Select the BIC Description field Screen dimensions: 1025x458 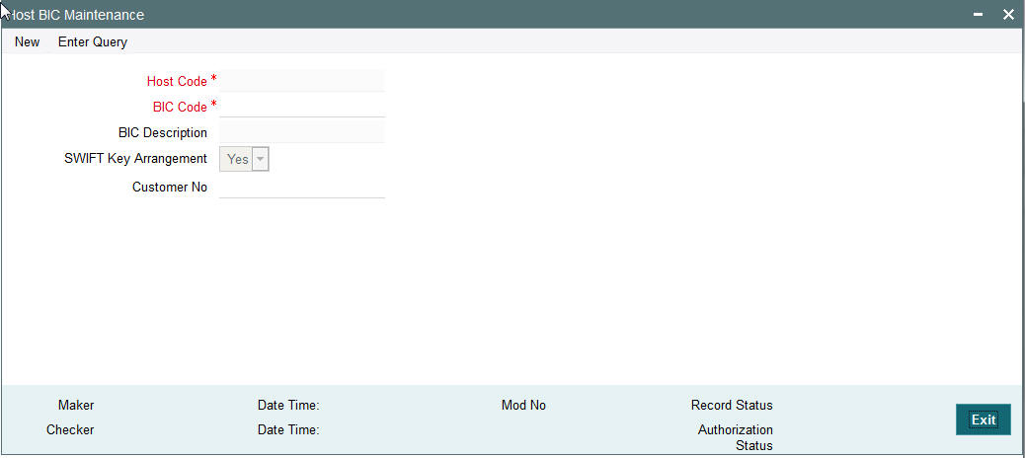click(302, 132)
